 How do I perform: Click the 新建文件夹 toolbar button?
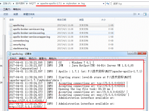(x=29, y=14)
